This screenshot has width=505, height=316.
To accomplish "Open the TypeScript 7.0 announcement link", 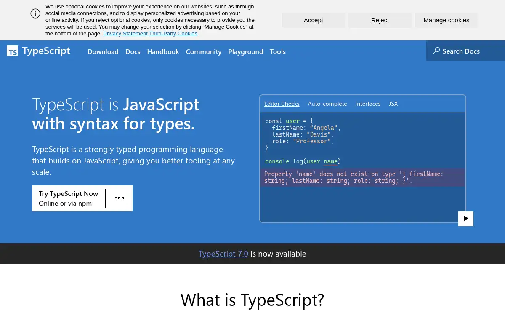I will 223,254.
